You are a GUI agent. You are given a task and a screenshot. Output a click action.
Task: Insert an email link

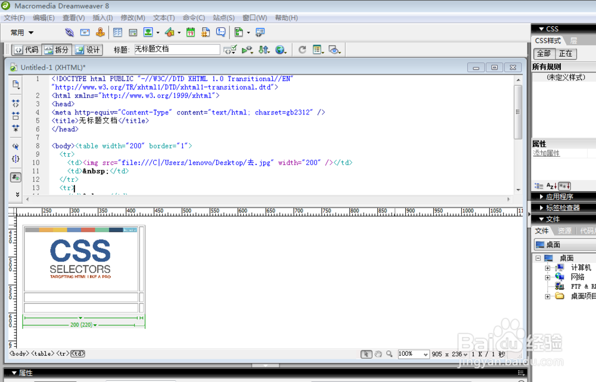pos(85,33)
